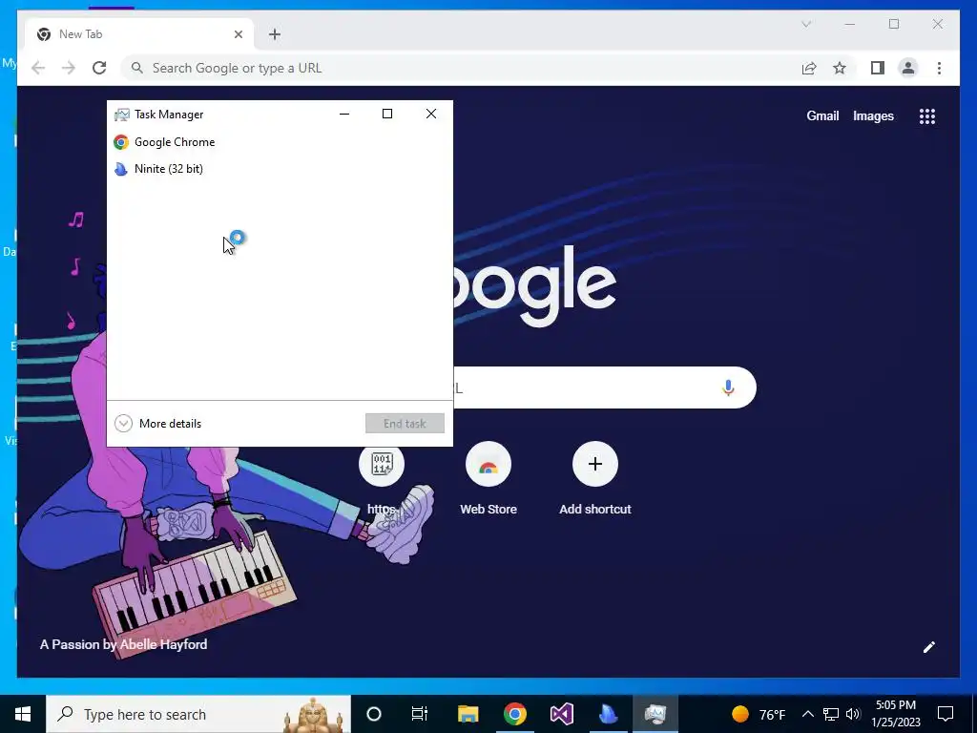Customize this page with the pencil icon
Viewport: 977px width, 733px height.
928,647
